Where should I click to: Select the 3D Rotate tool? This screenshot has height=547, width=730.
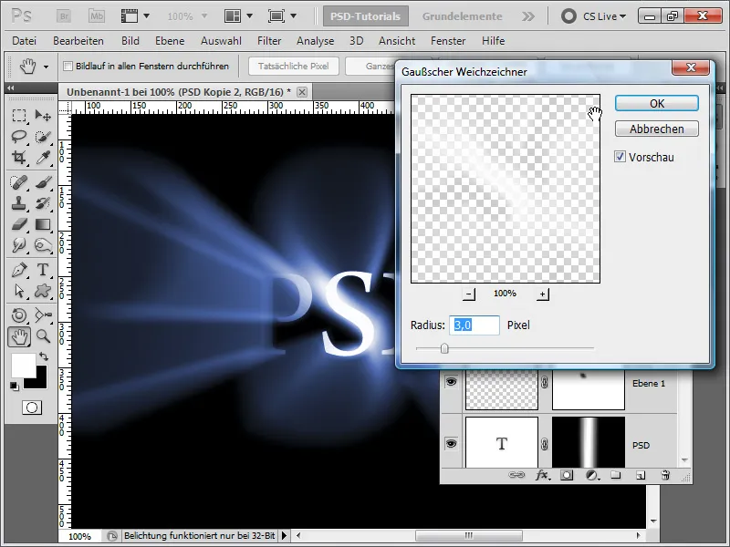[19, 315]
